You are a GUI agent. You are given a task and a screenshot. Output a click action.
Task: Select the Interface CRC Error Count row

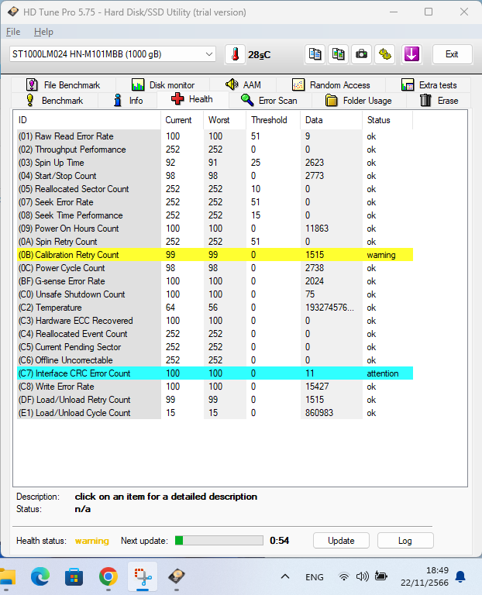[215, 373]
